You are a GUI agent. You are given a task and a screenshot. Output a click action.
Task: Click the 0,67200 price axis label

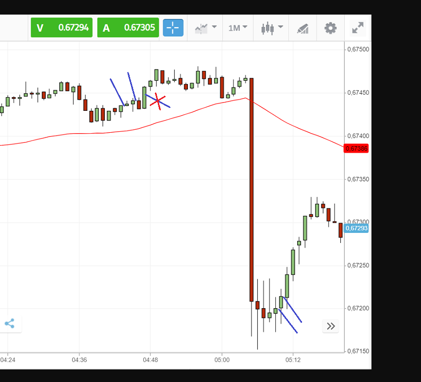pos(358,309)
